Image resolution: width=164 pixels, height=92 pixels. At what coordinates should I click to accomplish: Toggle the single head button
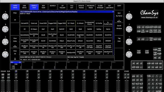[x=159, y=54]
